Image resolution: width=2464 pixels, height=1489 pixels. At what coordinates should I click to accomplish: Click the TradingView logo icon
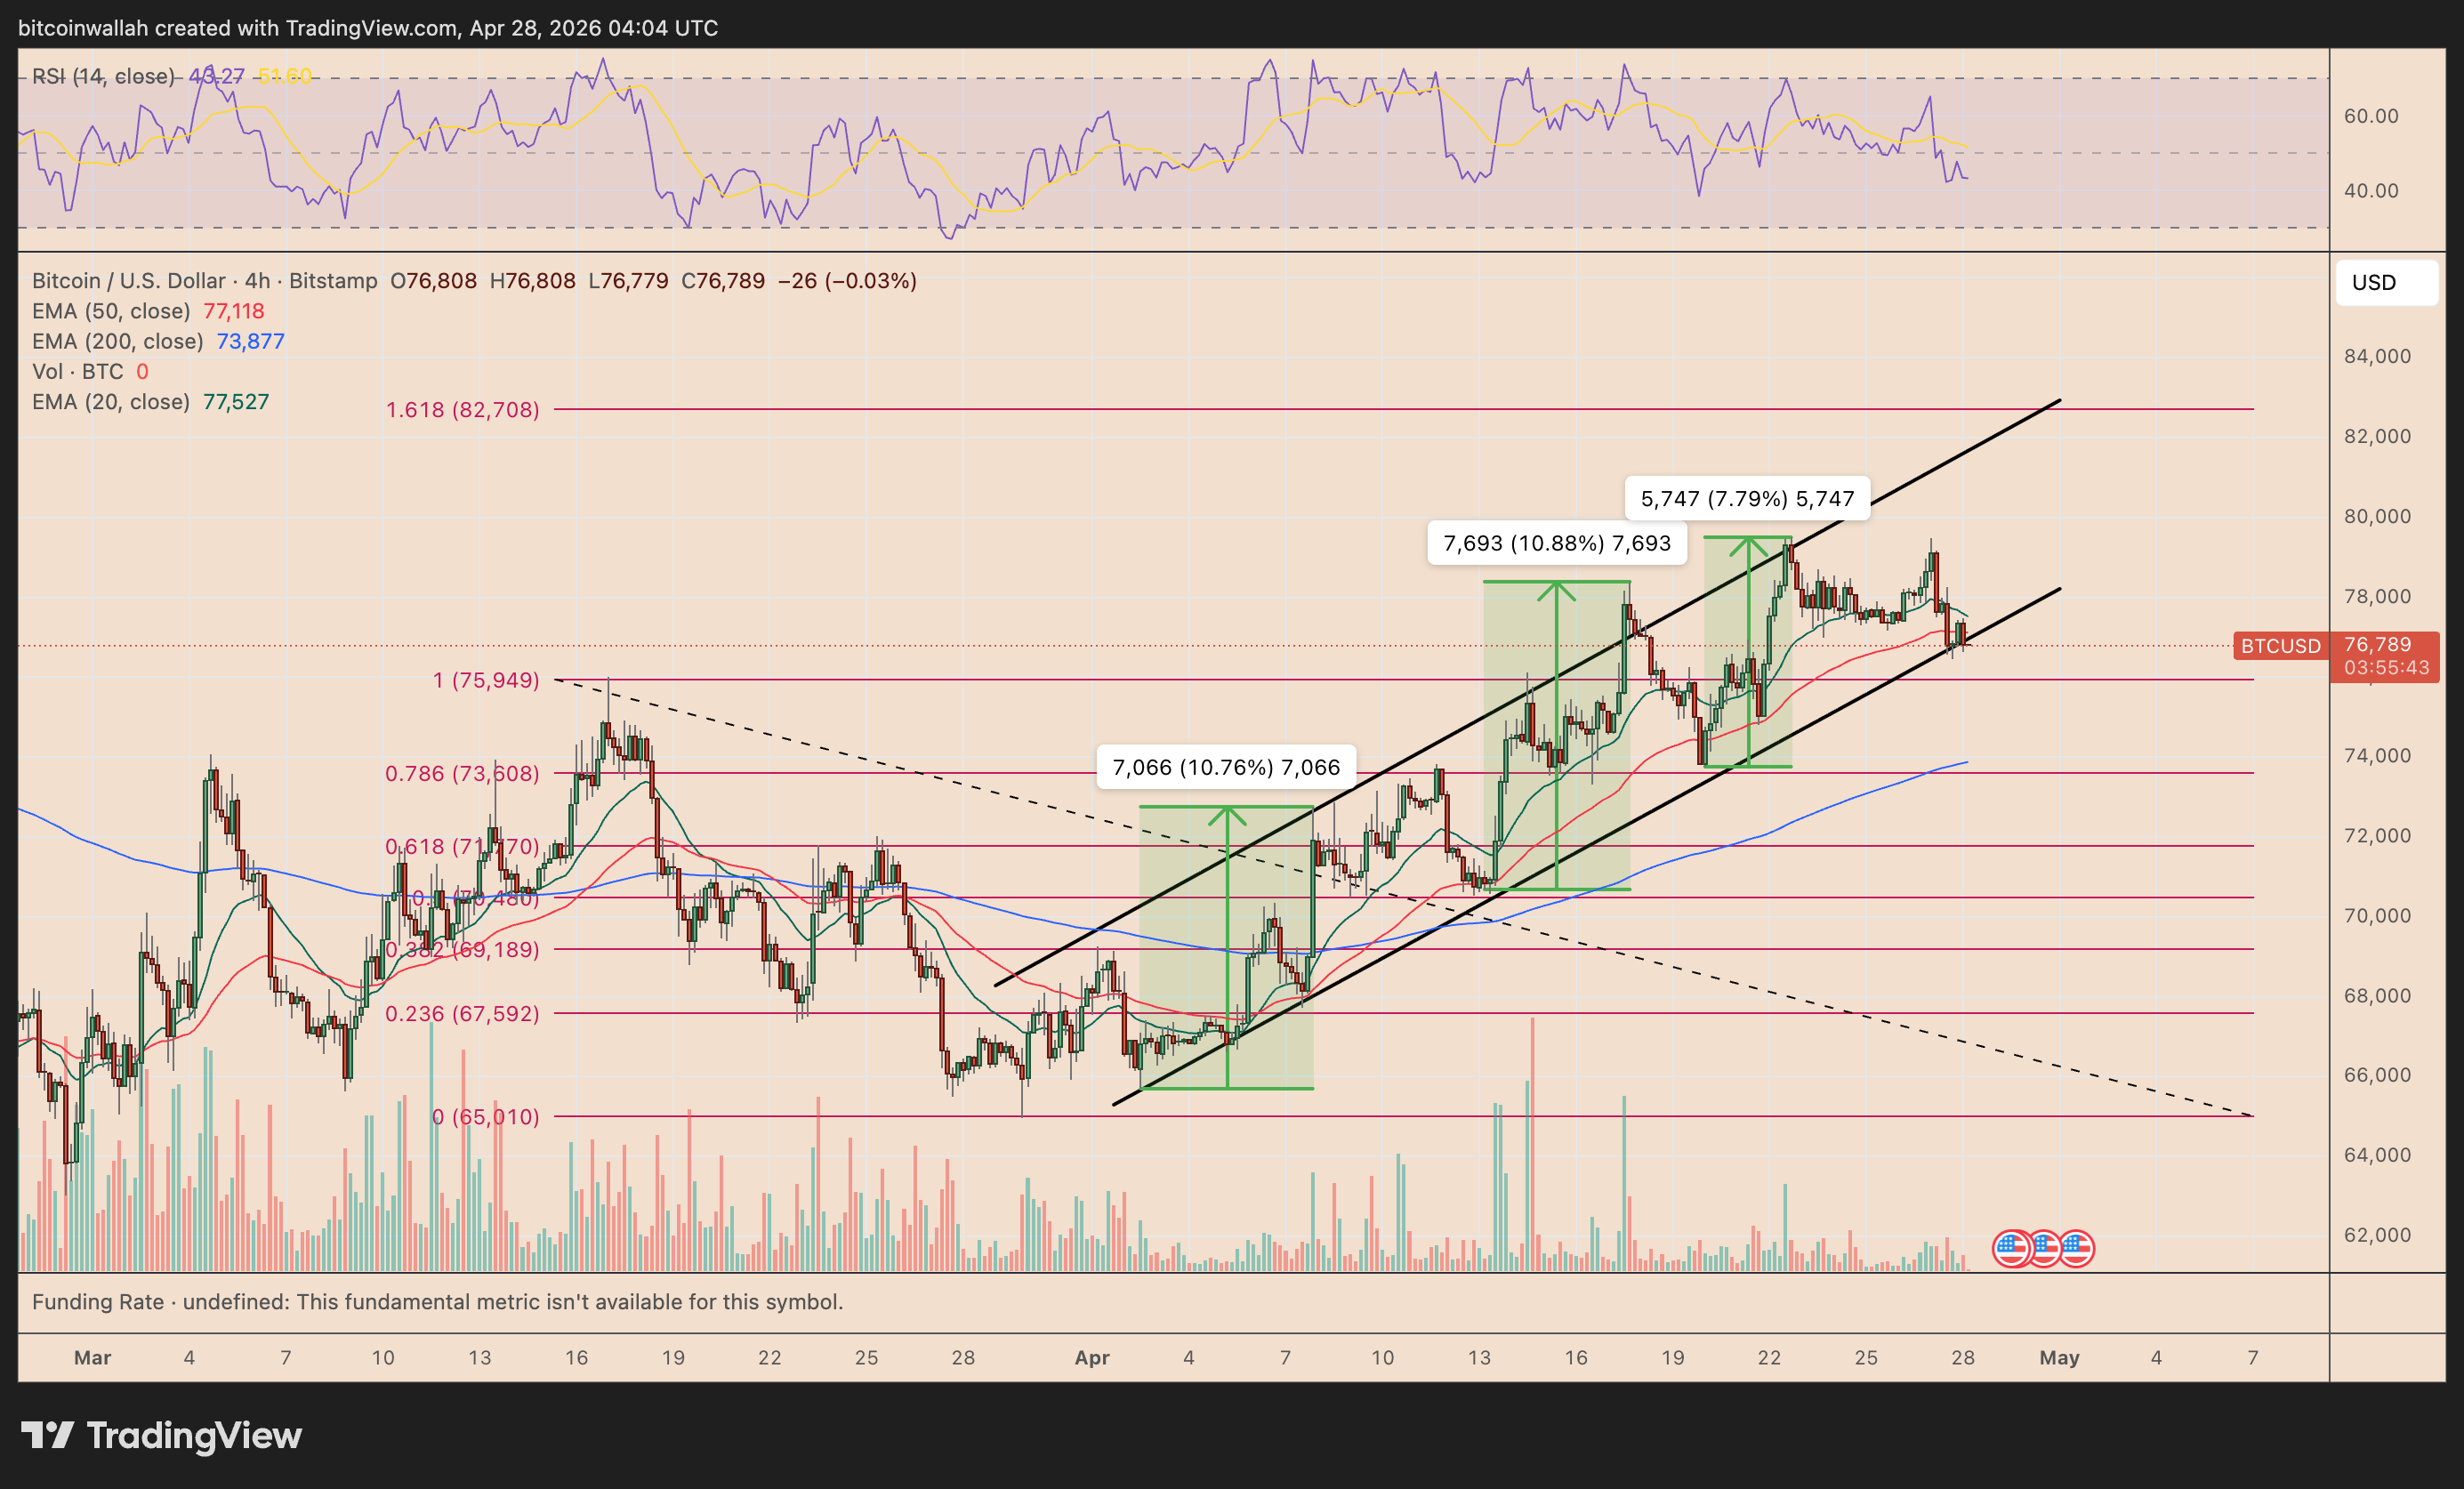pyautogui.click(x=48, y=1435)
